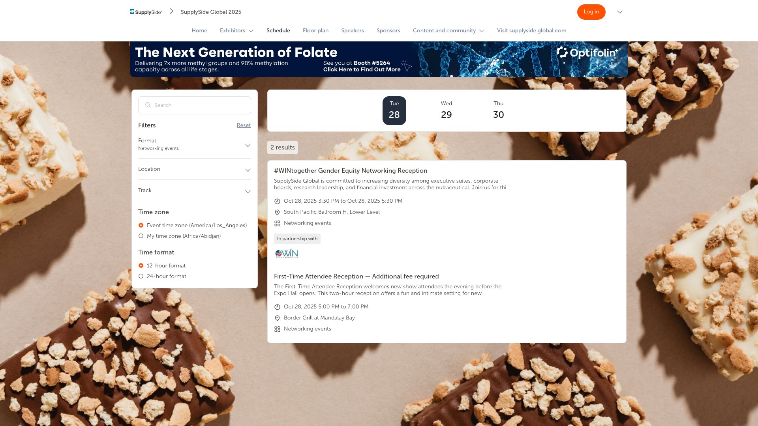Click the location pin beside Border Grill

point(277,318)
